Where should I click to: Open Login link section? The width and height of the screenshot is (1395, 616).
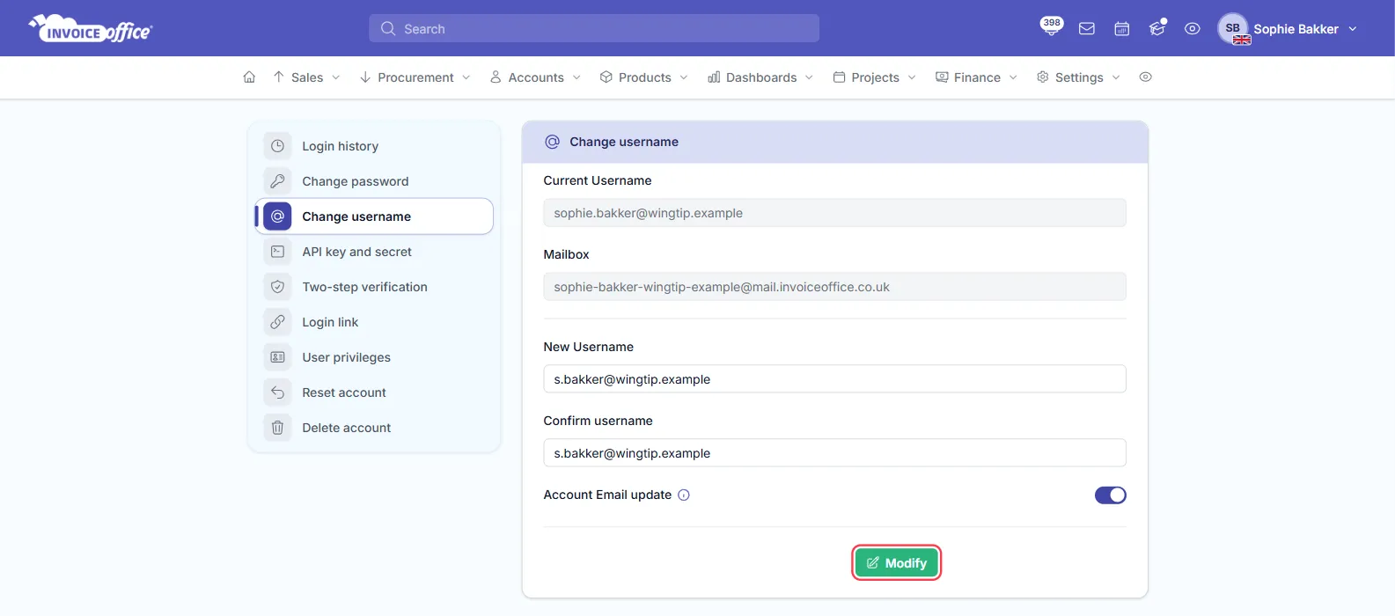(374, 322)
